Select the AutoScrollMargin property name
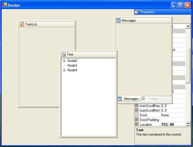The image size is (193, 147). pos(149,106)
